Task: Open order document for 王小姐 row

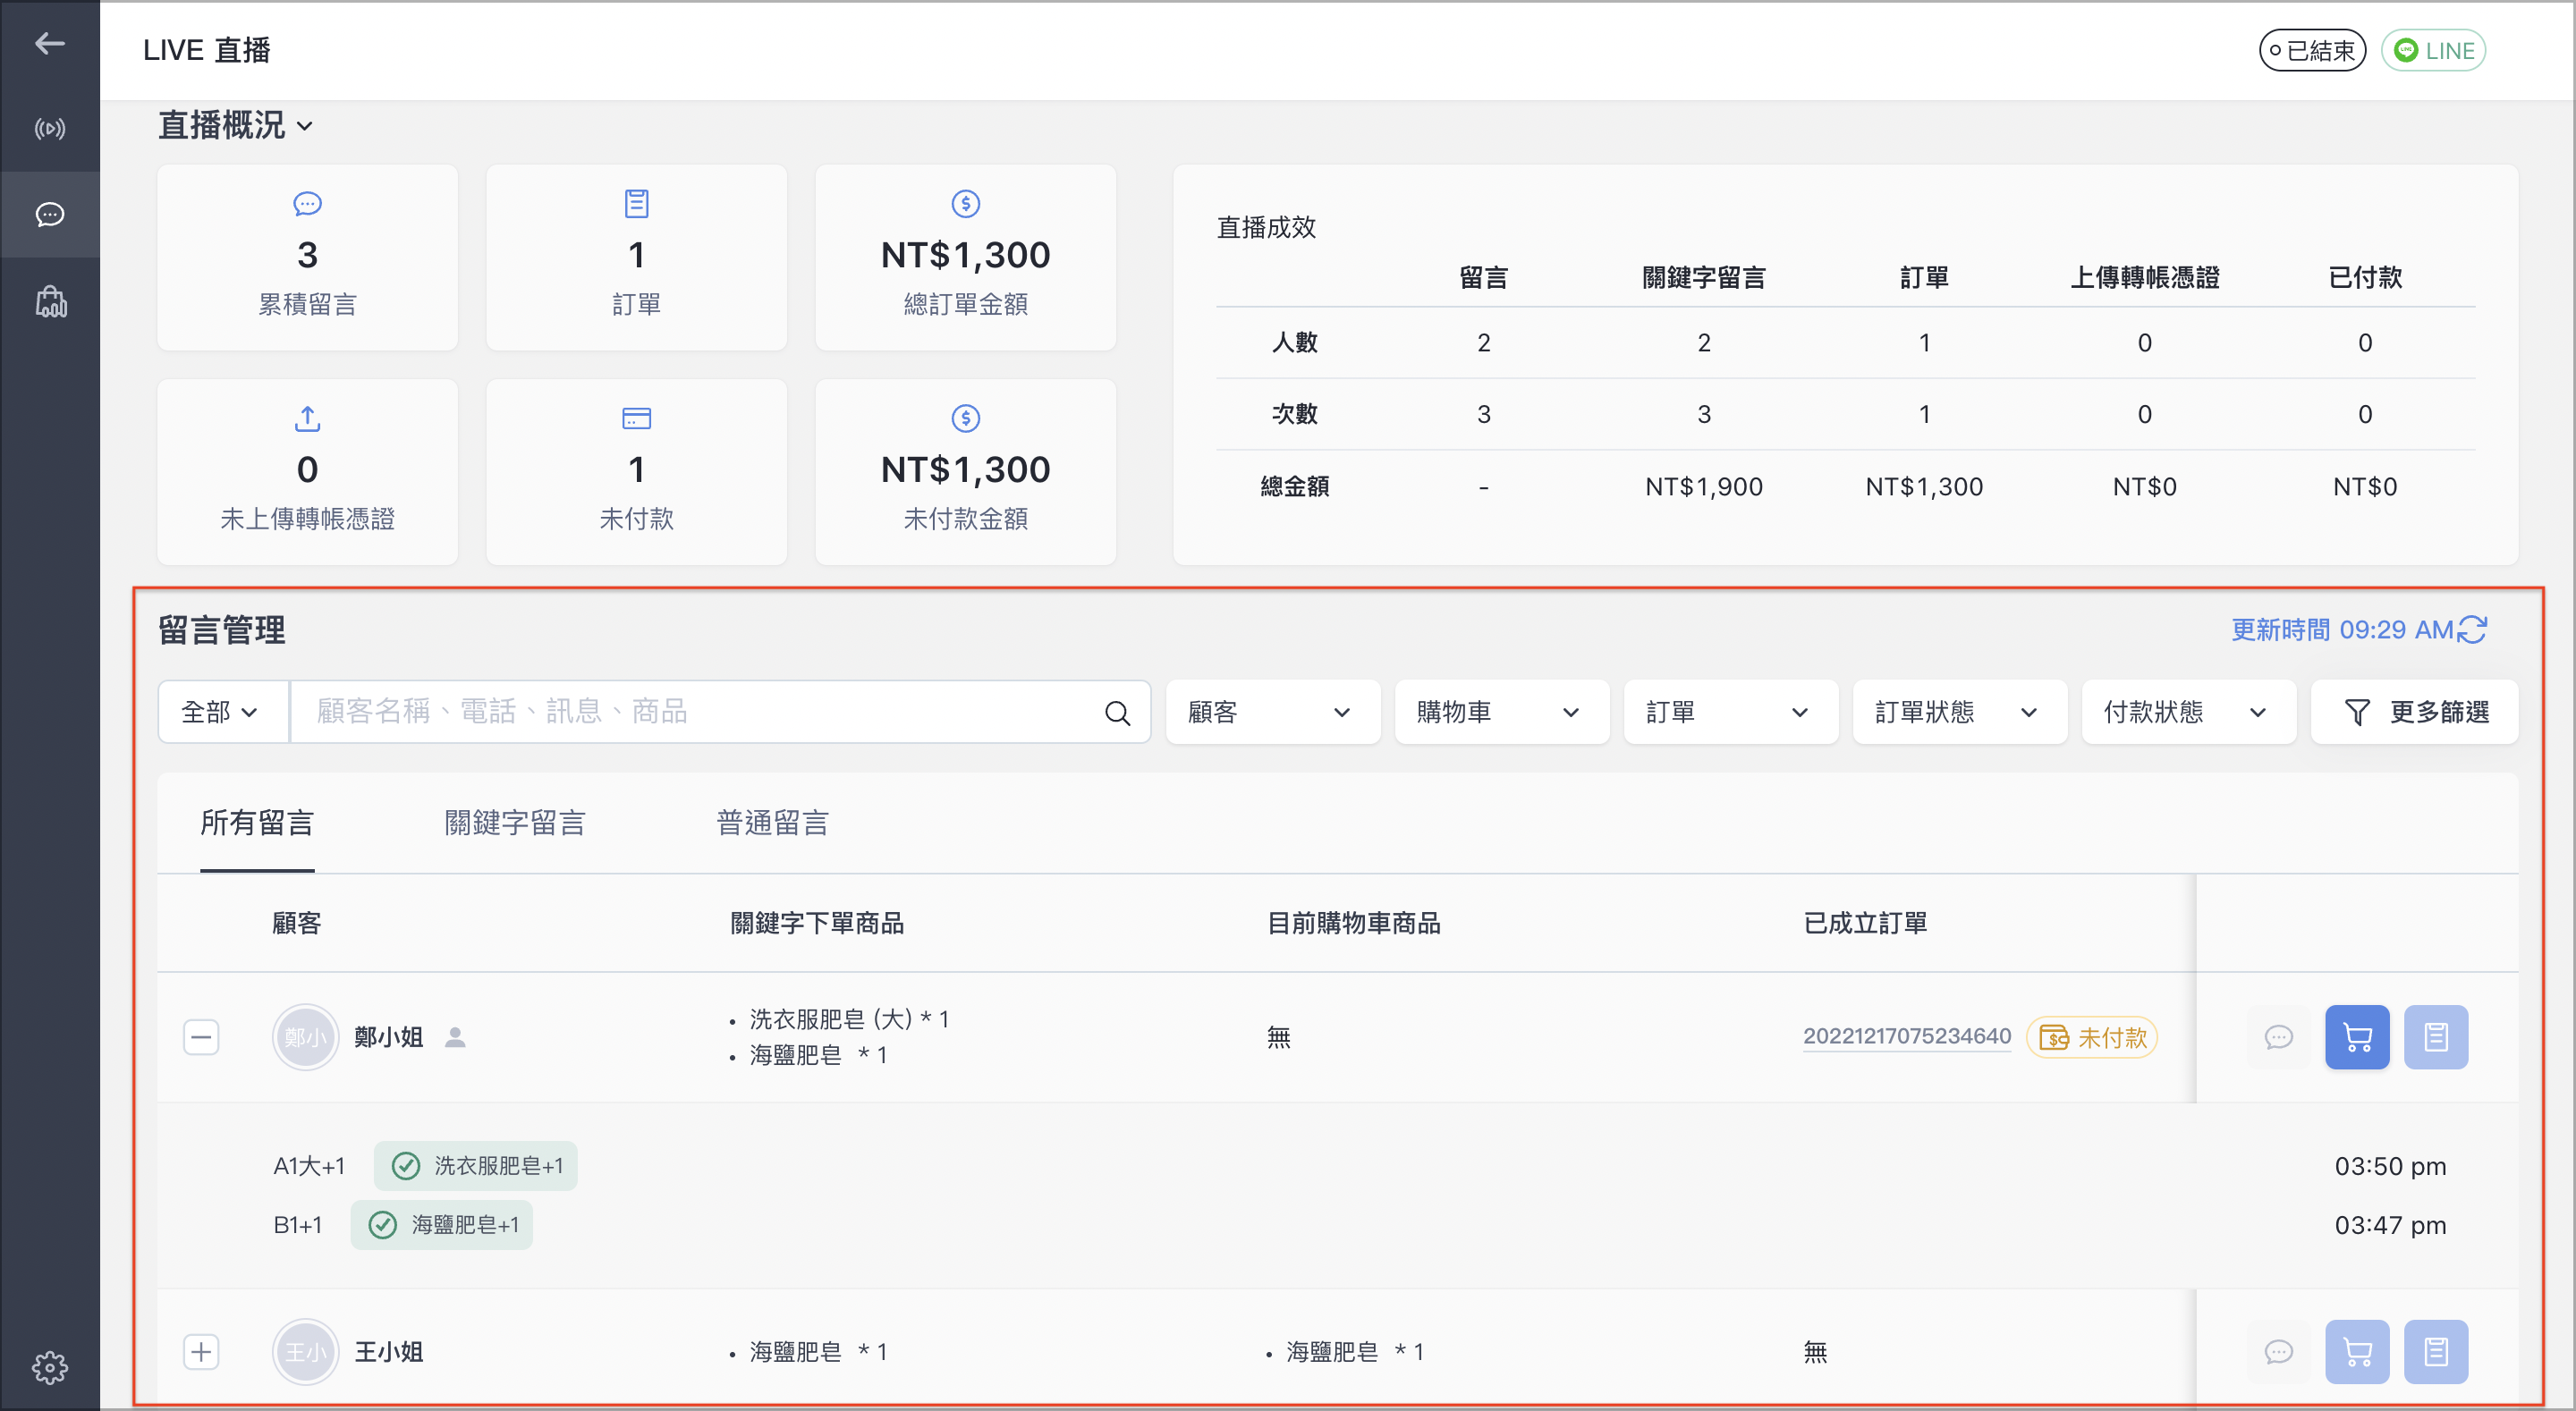Action: [x=2435, y=1352]
